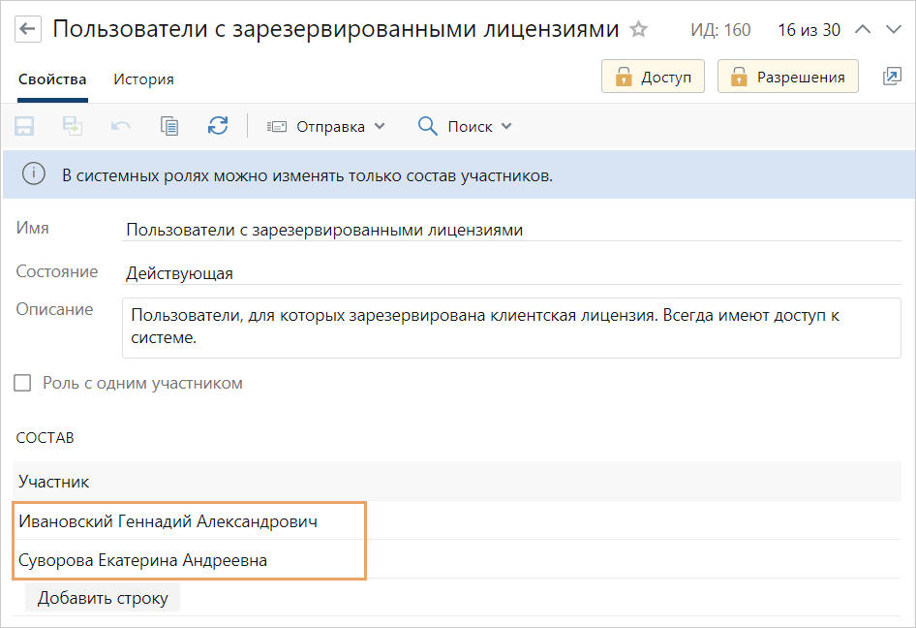Enable the 'Роль с одним участником' checkbox
Viewport: 916px width, 628px height.
(x=21, y=382)
